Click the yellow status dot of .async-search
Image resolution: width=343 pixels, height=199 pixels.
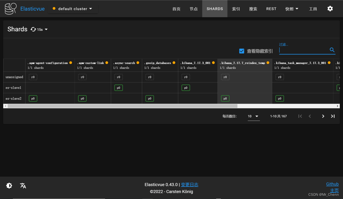[138, 63]
